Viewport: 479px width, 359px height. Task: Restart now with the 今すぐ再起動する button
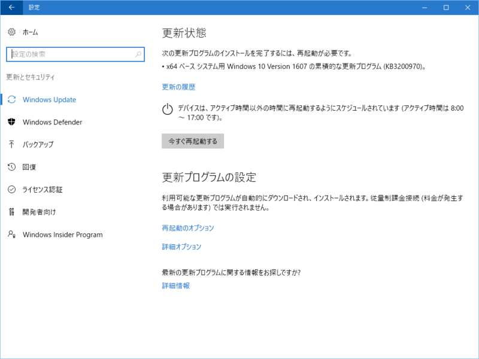click(x=193, y=141)
